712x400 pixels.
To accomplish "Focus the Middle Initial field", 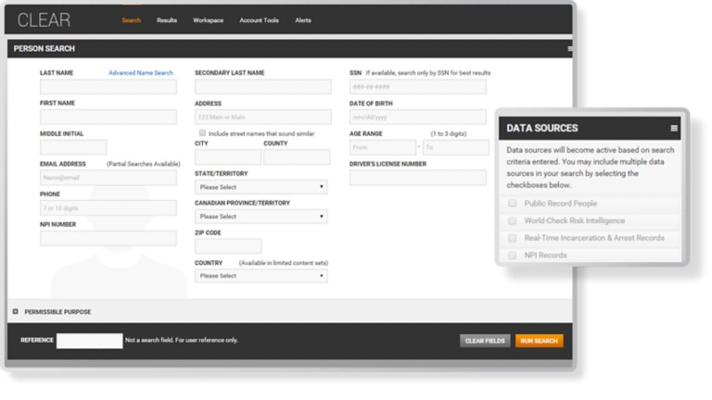I will coord(73,147).
